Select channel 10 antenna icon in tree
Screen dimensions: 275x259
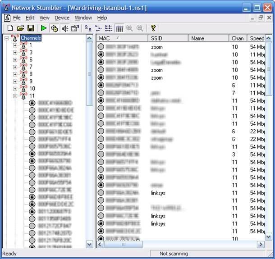pyautogui.click(x=23, y=88)
